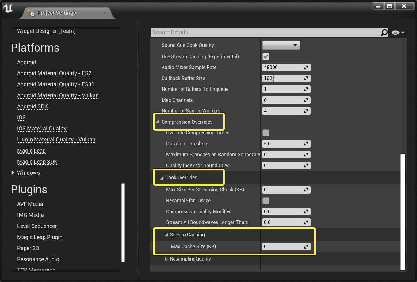Click the Audio Mixer Sample Rate spinner arrow
Screen dimensions: 417x282
pos(306,68)
